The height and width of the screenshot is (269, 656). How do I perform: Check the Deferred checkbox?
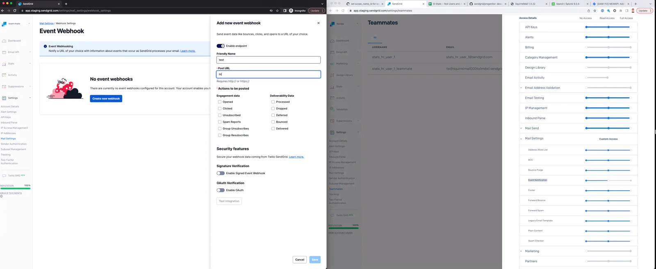[273, 115]
